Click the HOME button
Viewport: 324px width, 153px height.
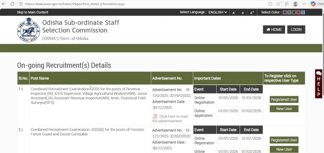[x=274, y=29]
